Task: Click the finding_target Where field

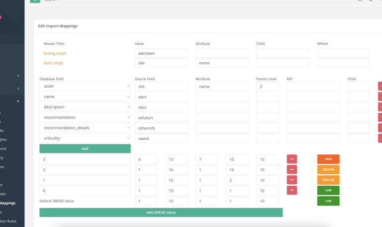Action: pos(344,53)
